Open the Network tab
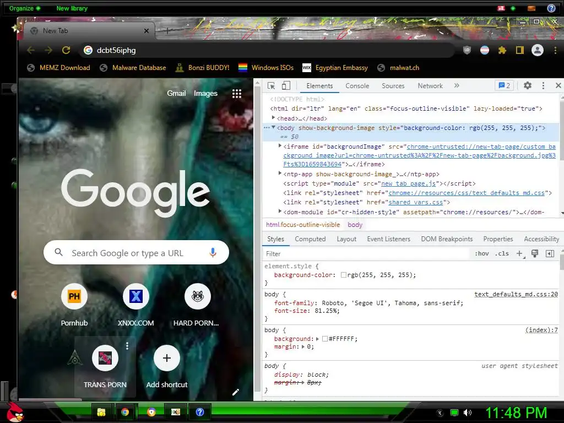 (x=430, y=86)
